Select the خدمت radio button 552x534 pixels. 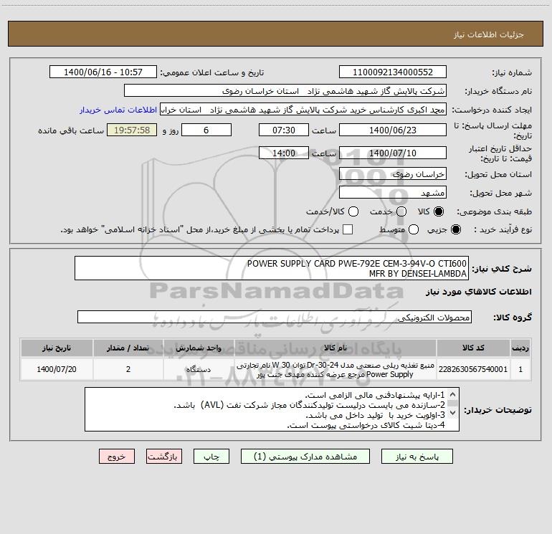(x=401, y=211)
